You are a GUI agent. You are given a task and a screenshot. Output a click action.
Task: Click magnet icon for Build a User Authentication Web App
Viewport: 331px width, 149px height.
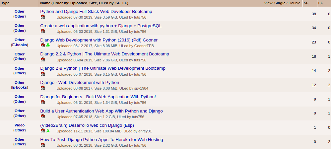tap(43, 116)
